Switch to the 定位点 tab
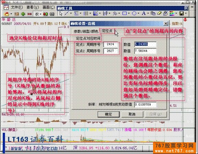Viewport: 198px width, 154px height. (x=107, y=31)
